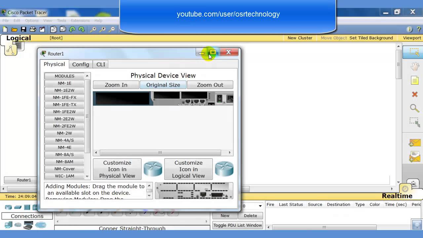The height and width of the screenshot is (238, 423).
Task: Select the Physical tab in Router1
Action: [54, 64]
